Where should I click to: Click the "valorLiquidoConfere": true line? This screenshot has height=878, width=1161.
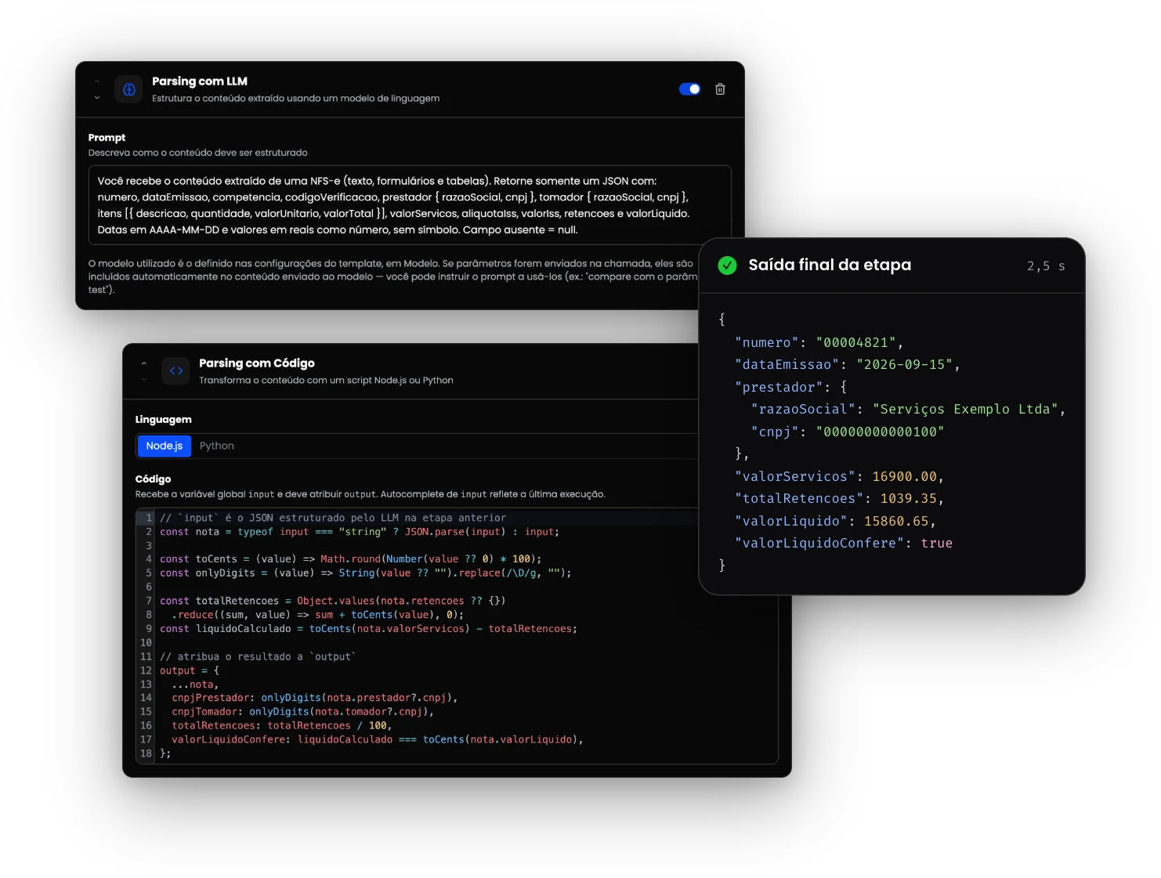844,543
